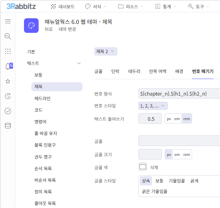The image size is (220, 208).
Task: Click the 번호 형식 input field
Action: 179,94
